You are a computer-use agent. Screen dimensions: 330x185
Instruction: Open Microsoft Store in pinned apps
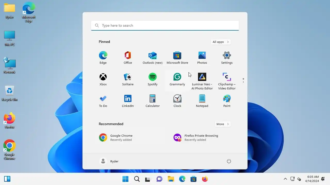177,58
